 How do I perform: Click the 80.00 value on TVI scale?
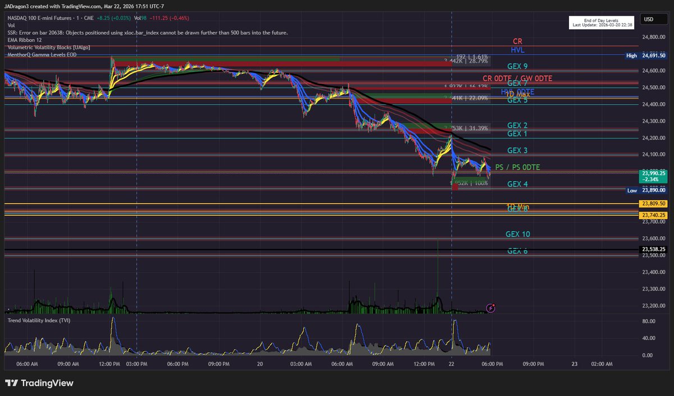click(x=649, y=321)
